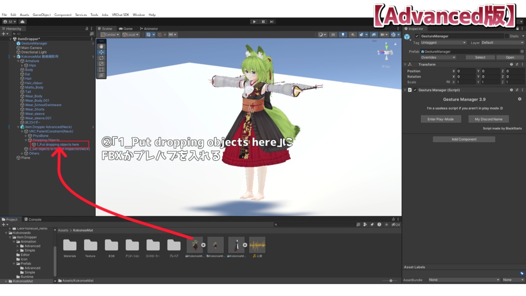
Task: Expand the Others node
Action: pyautogui.click(x=22, y=153)
